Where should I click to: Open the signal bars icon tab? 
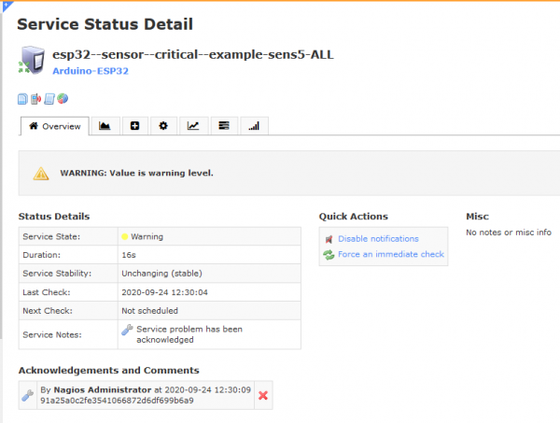(x=253, y=126)
